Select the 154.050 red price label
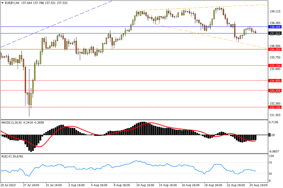The image size is (283, 188). pyautogui.click(x=275, y=81)
